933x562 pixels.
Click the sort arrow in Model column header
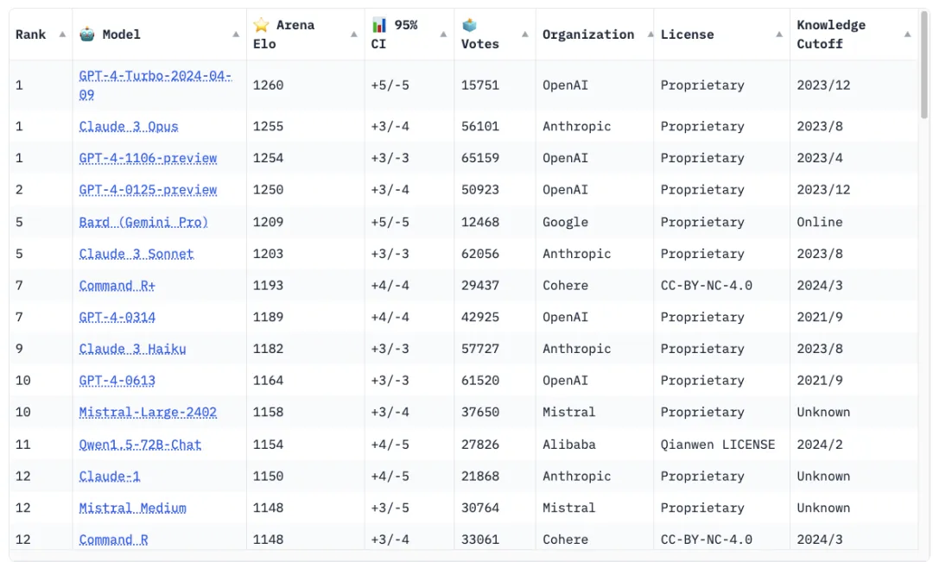[237, 35]
